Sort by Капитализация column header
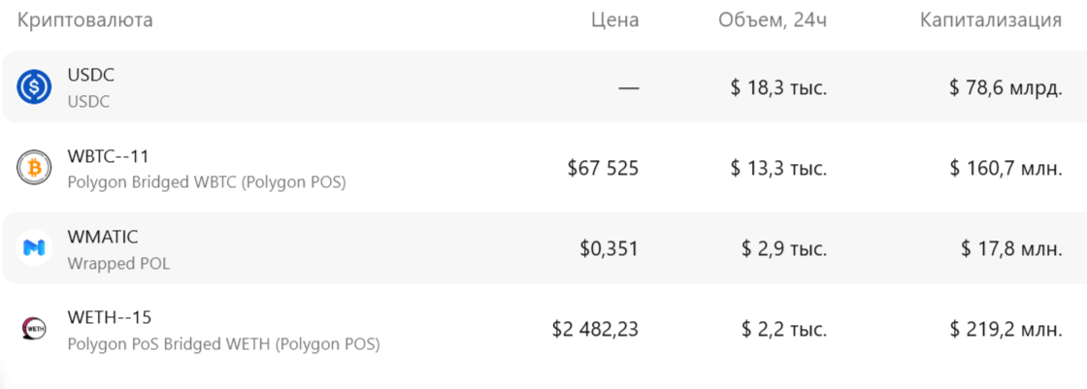The image size is (1087, 389). pyautogui.click(x=990, y=20)
